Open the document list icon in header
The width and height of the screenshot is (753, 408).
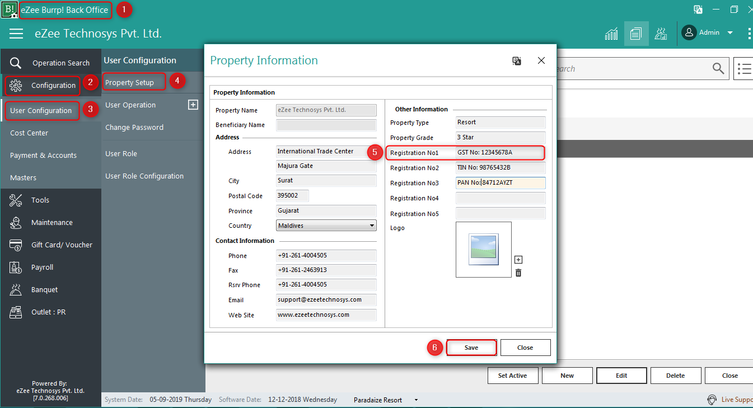click(x=636, y=34)
